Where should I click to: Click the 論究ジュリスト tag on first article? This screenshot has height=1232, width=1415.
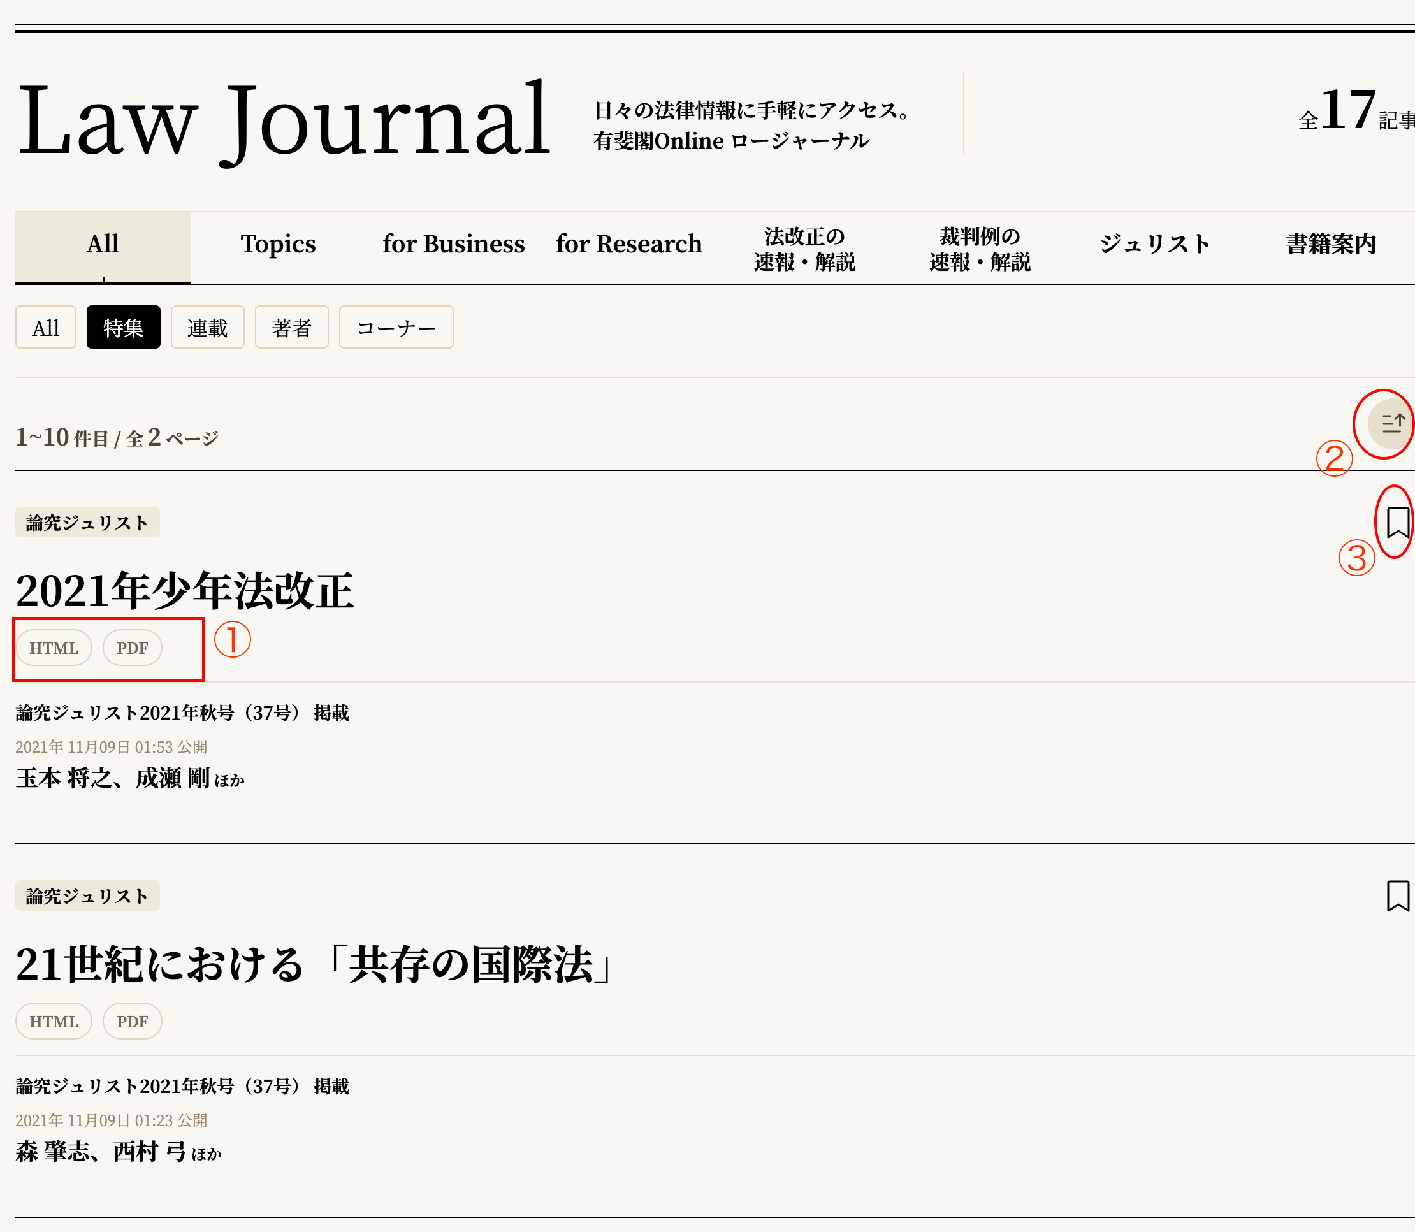[87, 523]
